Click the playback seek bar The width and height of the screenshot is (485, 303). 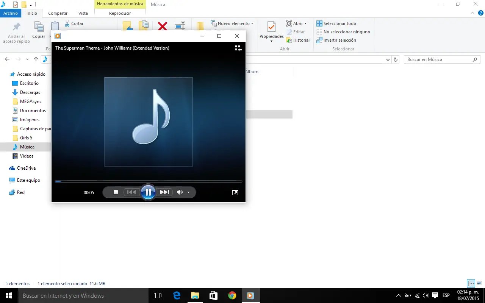click(x=149, y=182)
